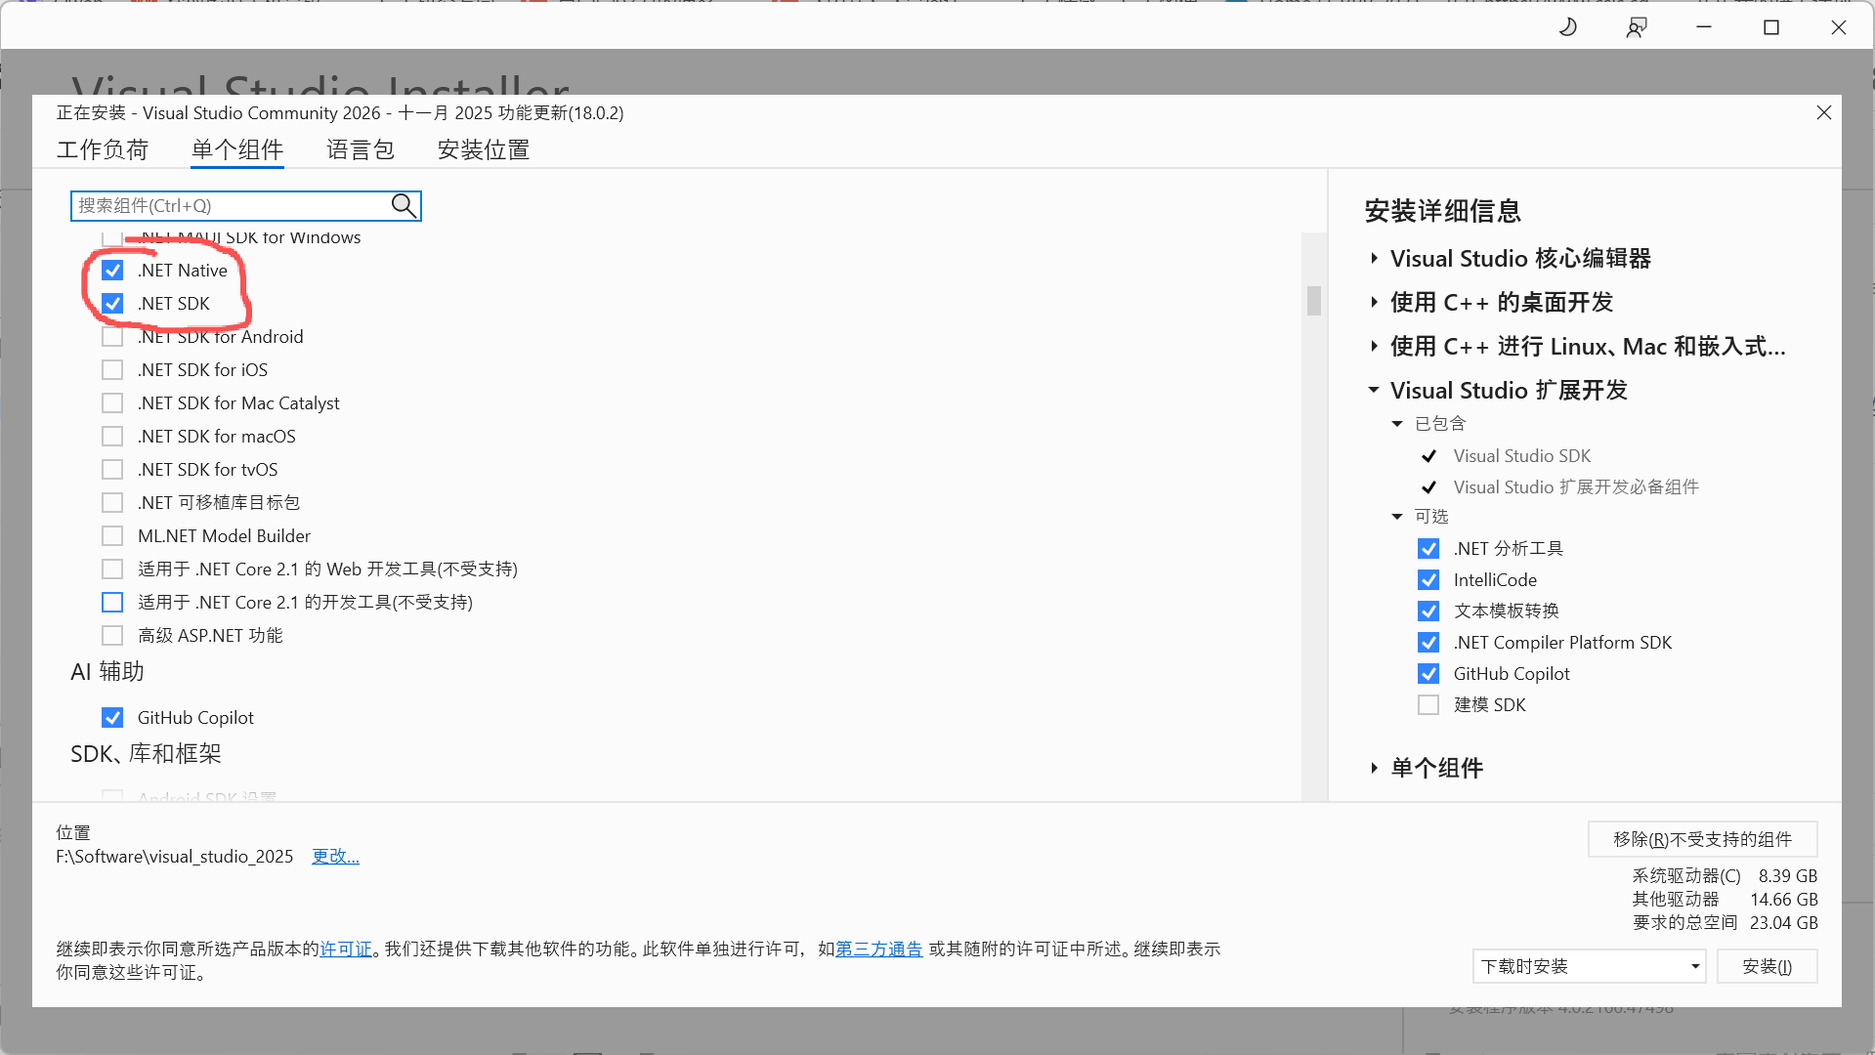Screen dimensions: 1875x1055
Task: Minimize the Visual Studio Installer window
Action: click(x=1704, y=27)
